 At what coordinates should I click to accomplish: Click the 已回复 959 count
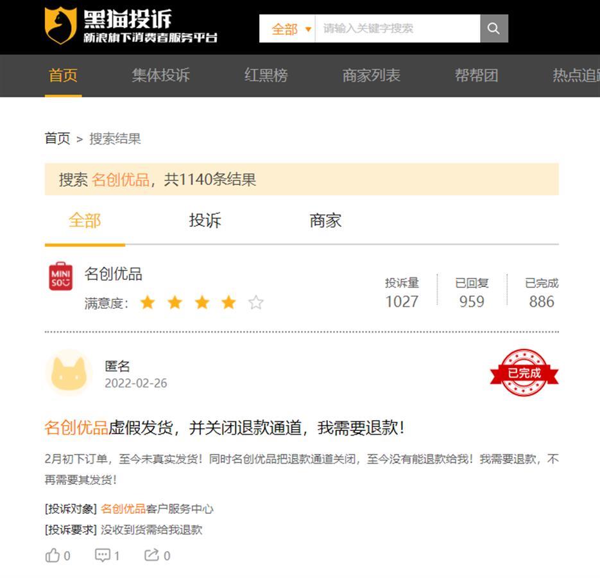click(472, 293)
